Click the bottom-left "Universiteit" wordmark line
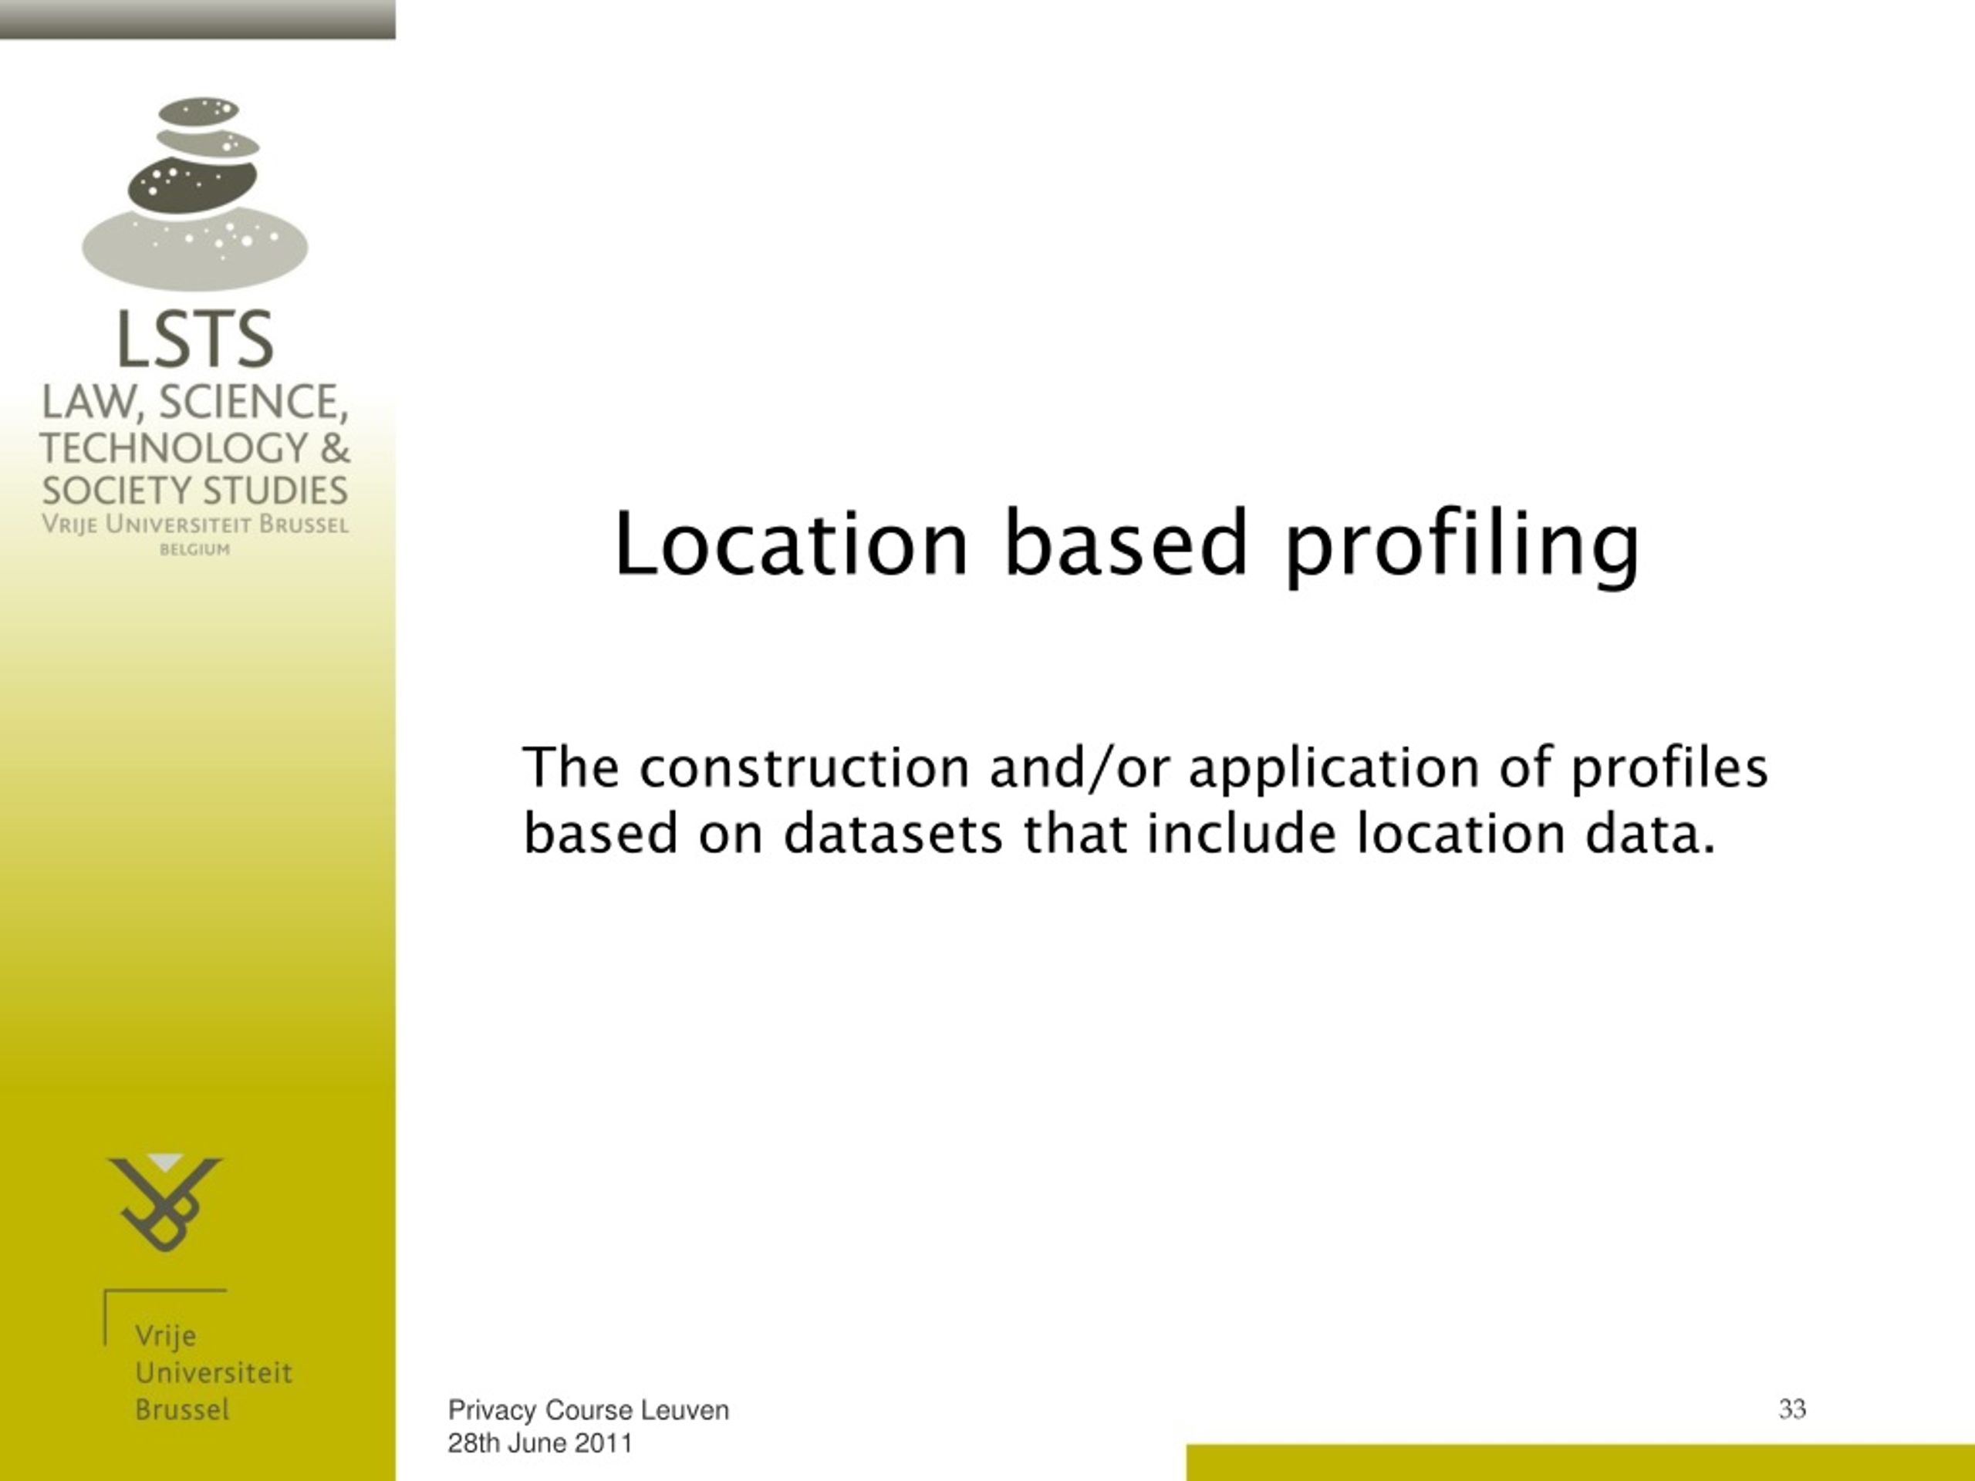The image size is (1975, 1481). 214,1373
